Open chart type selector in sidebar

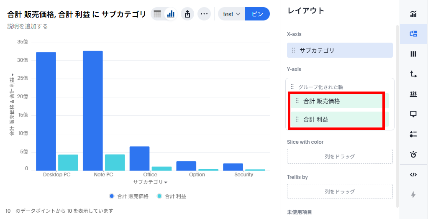tap(413, 15)
